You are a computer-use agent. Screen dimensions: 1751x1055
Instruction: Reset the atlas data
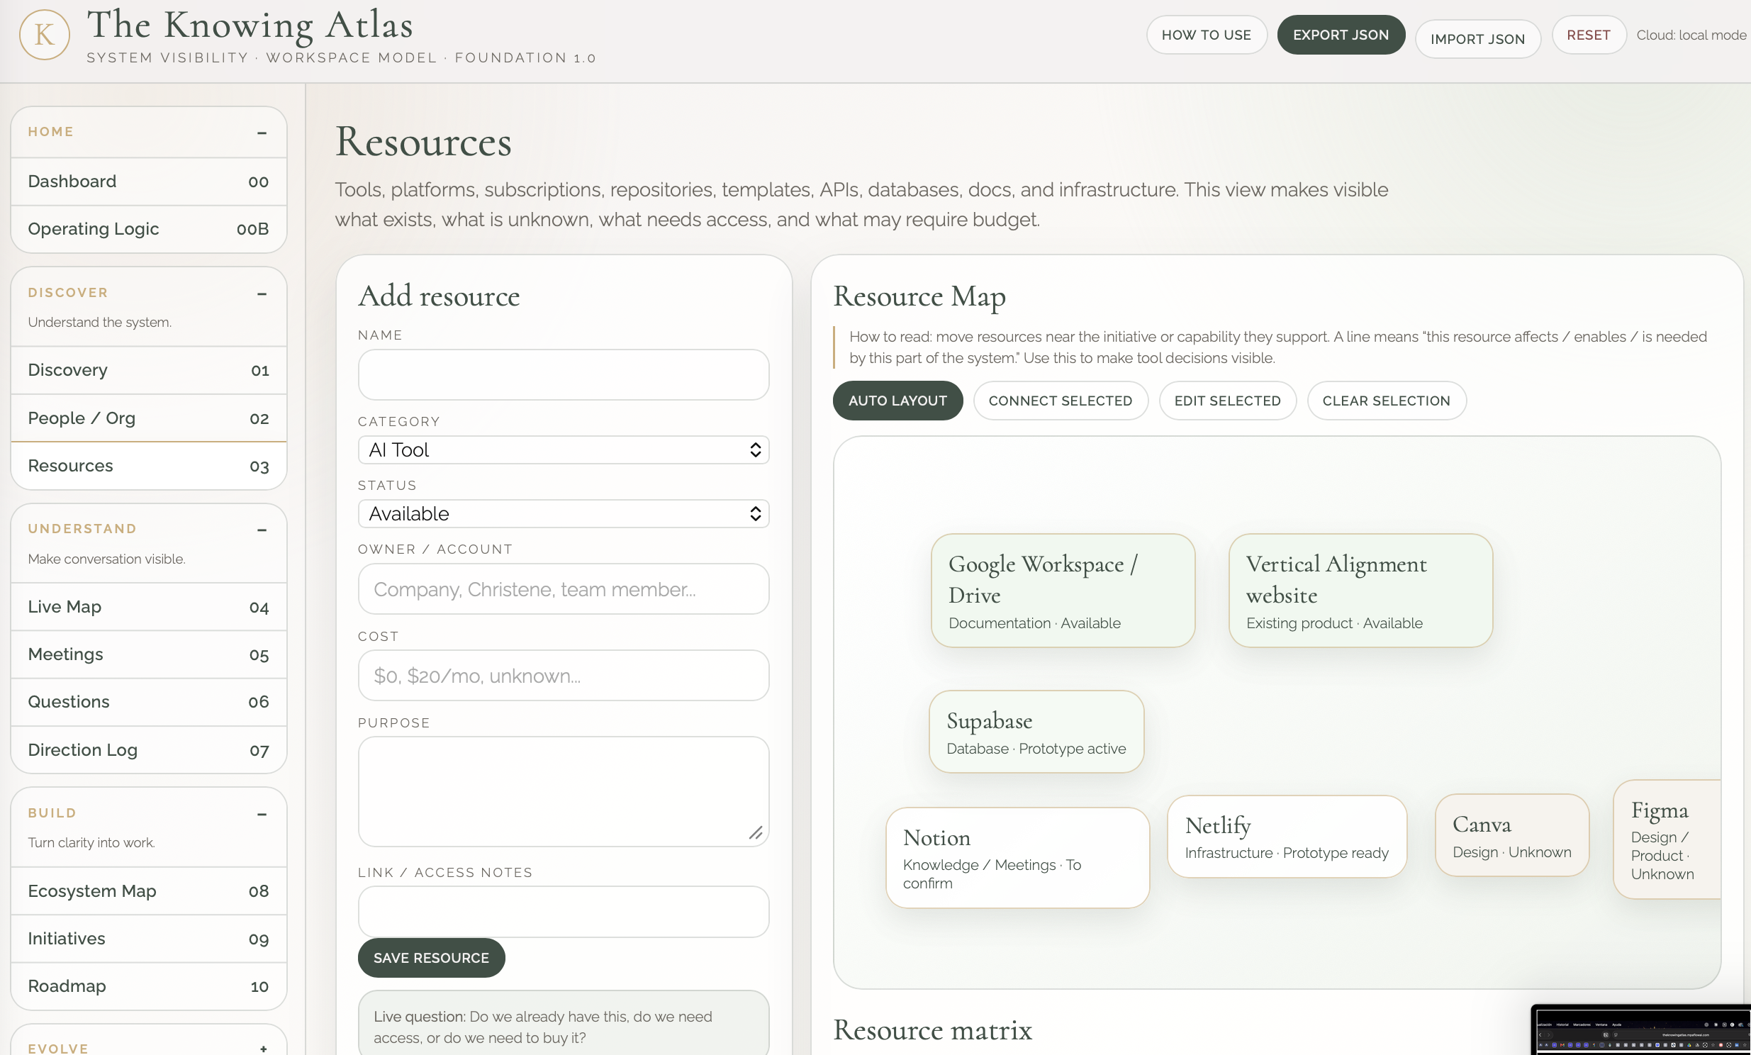coord(1588,35)
